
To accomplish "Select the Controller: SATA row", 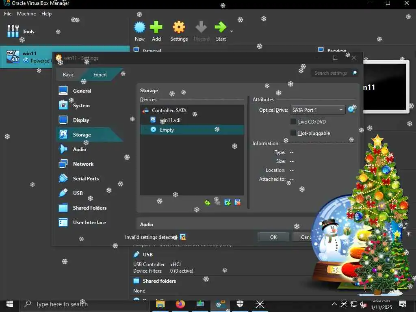I will point(192,110).
